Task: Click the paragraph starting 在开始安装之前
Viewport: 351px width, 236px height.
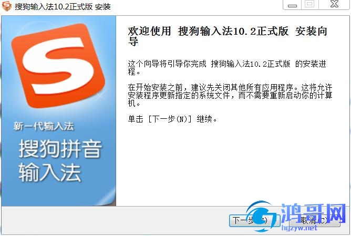Action: click(230, 95)
